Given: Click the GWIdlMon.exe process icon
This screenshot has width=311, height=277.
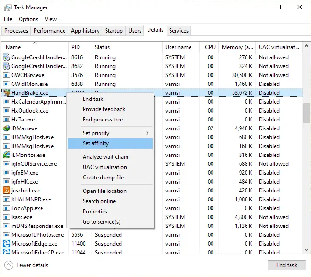Looking at the screenshot, I should tap(7, 84).
